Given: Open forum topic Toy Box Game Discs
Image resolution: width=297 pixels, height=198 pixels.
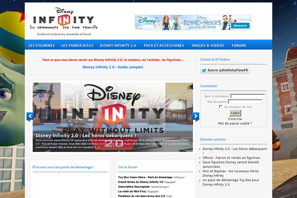Looking at the screenshot, I should 145,177.
